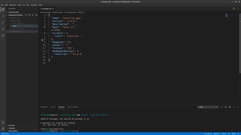
Task: Collapse all folders in Explorer
Action: (x=37, y=15)
